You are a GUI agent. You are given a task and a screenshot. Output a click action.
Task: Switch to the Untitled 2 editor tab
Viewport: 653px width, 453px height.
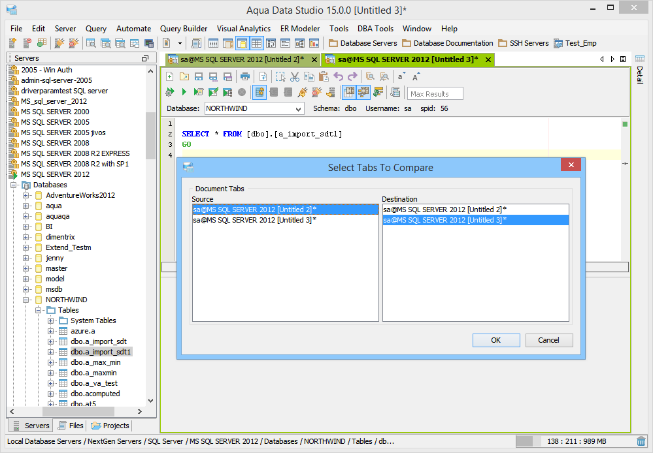point(243,59)
